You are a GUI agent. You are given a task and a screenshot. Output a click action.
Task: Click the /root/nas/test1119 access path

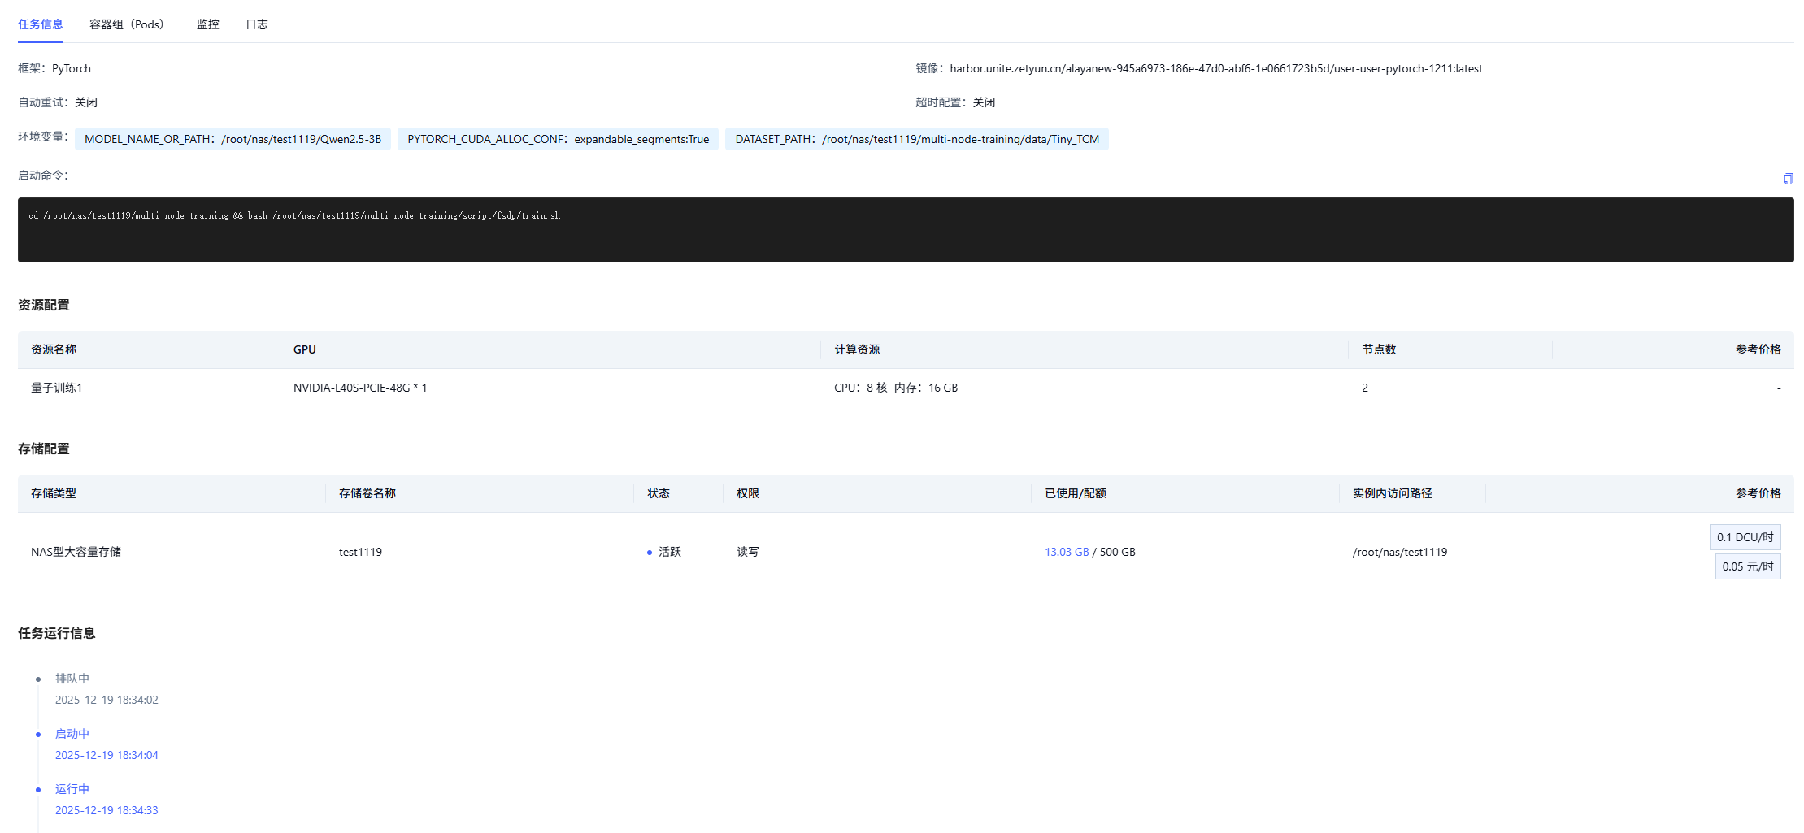pyautogui.click(x=1399, y=552)
